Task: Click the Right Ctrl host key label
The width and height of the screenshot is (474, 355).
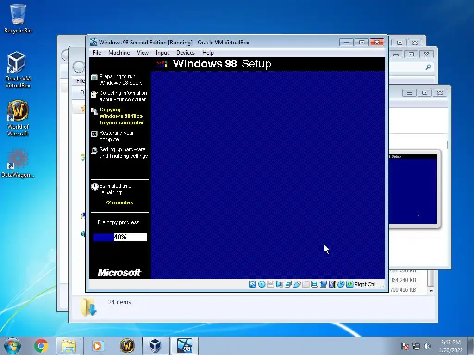Action: click(365, 284)
